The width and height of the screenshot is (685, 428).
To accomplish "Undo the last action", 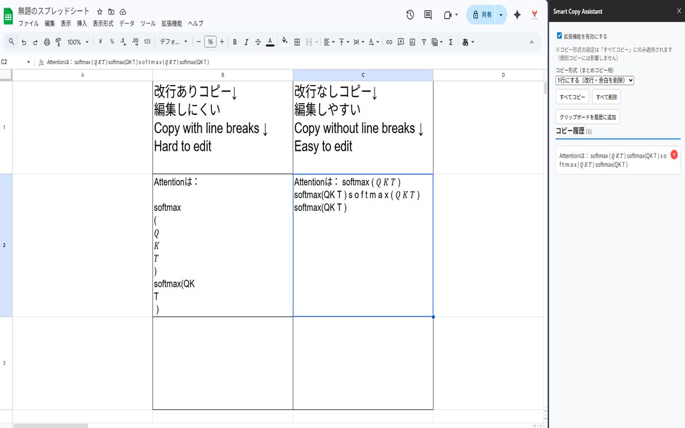I will 24,42.
